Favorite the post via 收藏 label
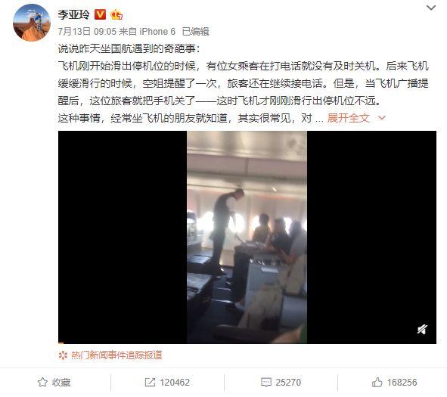447x397 pixels. (61, 382)
